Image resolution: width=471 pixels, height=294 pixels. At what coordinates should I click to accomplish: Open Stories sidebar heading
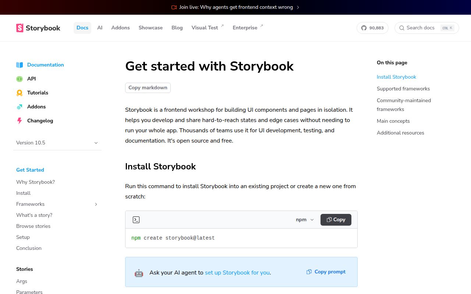click(x=25, y=269)
